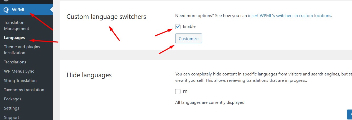
Task: Click the Customize button
Action: (189, 39)
